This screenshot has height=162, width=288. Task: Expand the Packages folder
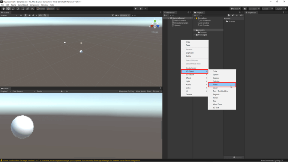(195, 35)
